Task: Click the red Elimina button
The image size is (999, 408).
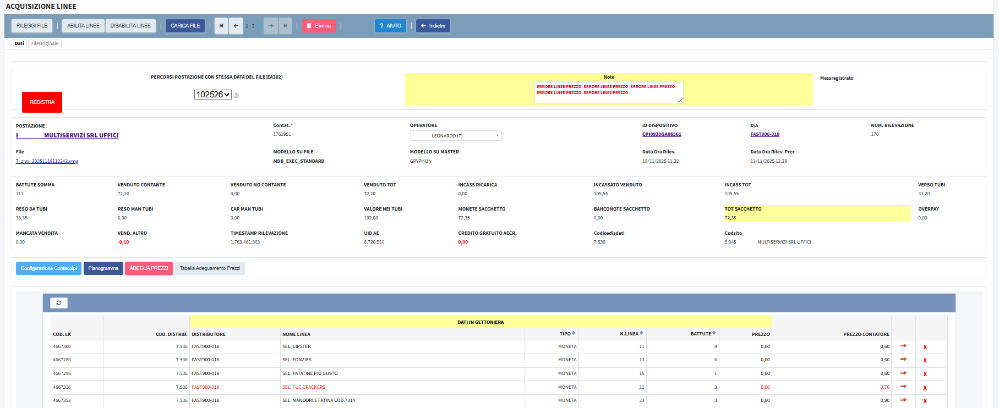Action: [x=319, y=26]
